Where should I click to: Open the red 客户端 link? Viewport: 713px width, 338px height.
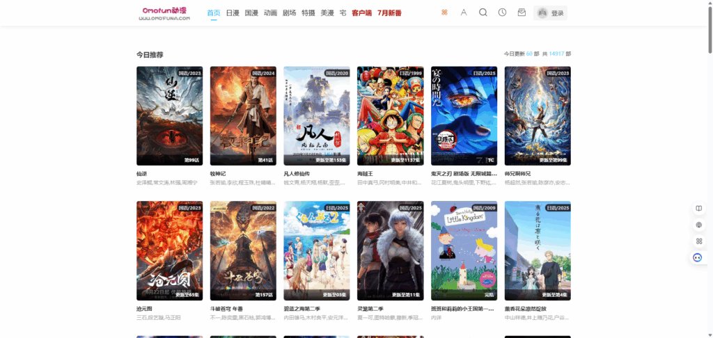pos(362,13)
